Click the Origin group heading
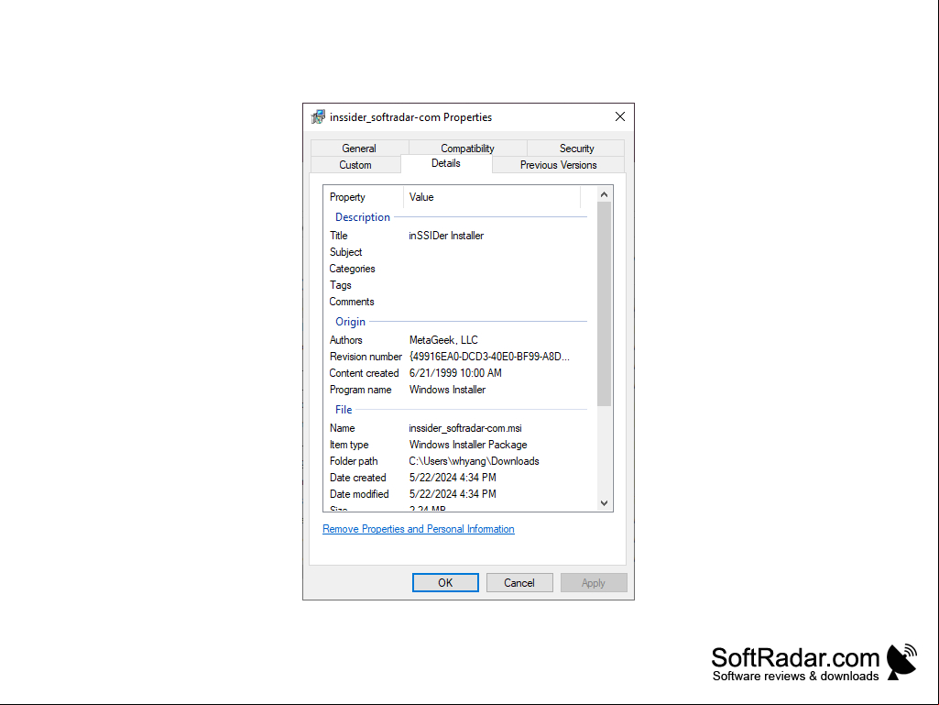Viewport: 939px width, 705px height. point(350,322)
